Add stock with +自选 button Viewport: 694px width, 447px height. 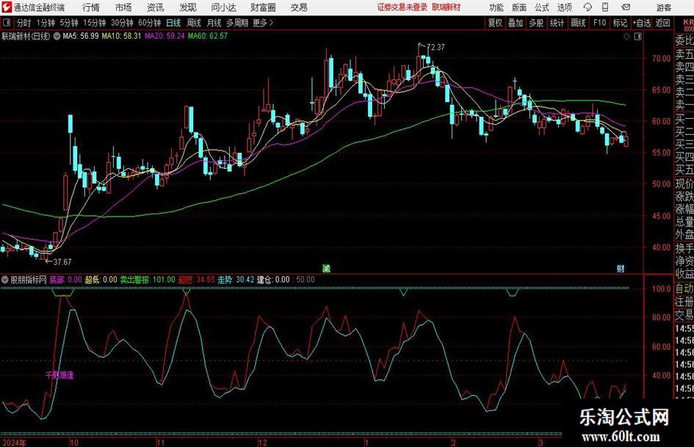(x=641, y=23)
